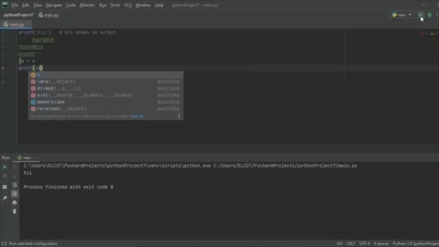Choose reversed completion suggestion
Viewport: 439px width, 247px height.
(x=106, y=108)
